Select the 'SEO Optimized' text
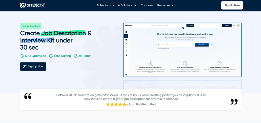This screenshot has height=123, width=261. pyautogui.click(x=36, y=56)
